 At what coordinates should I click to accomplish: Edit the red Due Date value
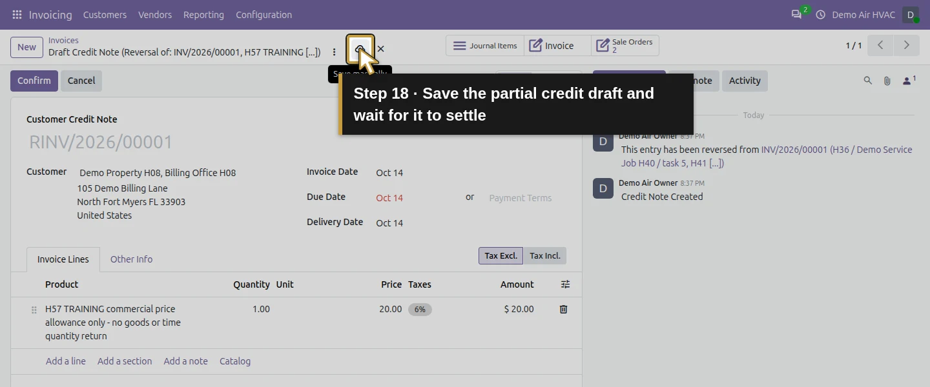(x=389, y=198)
